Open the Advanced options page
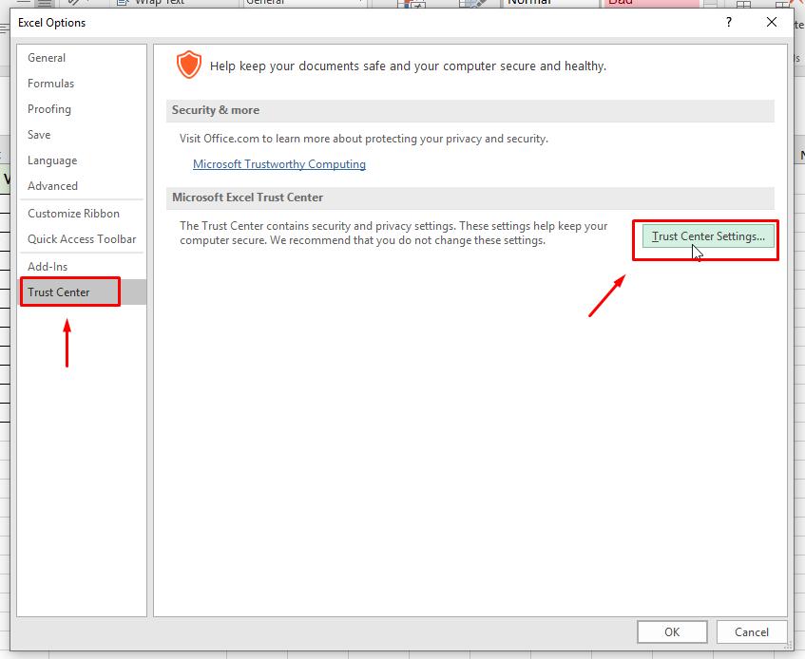The image size is (805, 659). (x=52, y=186)
